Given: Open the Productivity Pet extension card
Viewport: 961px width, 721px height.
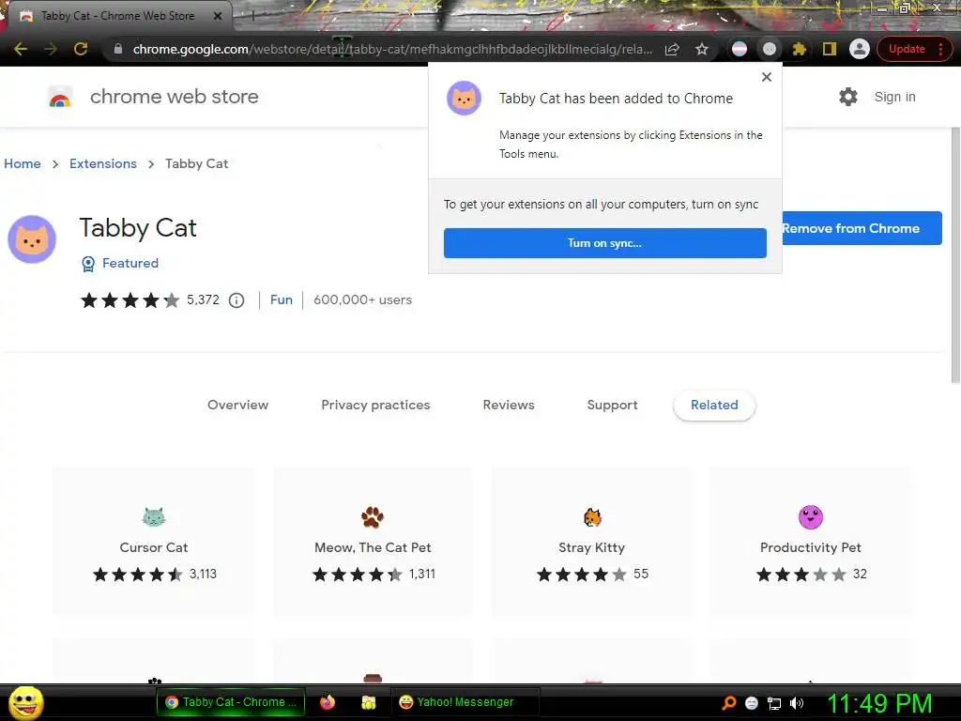Looking at the screenshot, I should tap(811, 542).
